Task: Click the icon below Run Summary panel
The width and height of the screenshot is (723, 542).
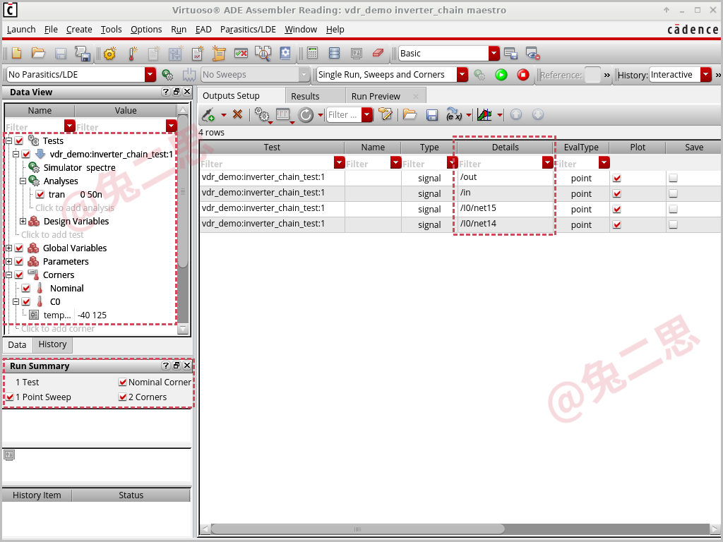Action: 9,455
